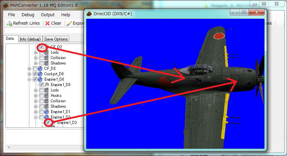Uncheck the parent Engine1_D0 node checkbox
The width and height of the screenshot is (287, 156).
pyautogui.click(x=35, y=79)
